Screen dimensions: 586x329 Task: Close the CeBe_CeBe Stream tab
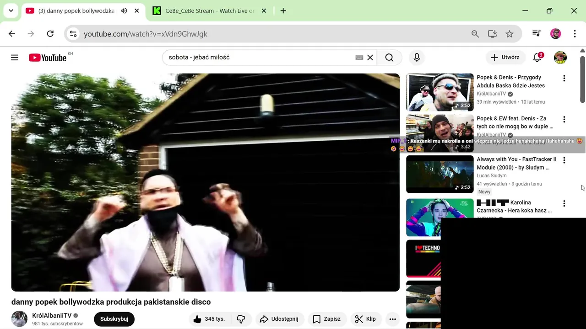[x=264, y=11]
